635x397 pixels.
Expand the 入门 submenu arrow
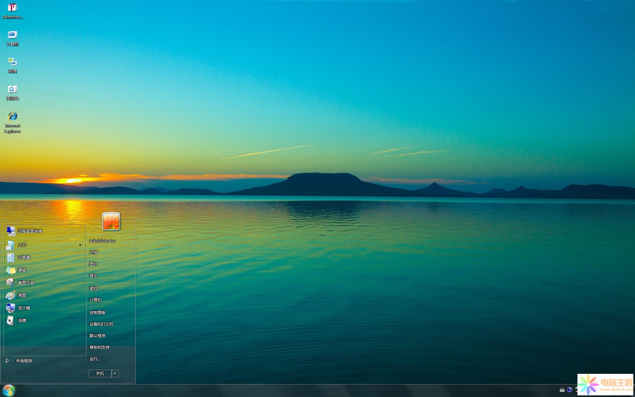click(80, 245)
